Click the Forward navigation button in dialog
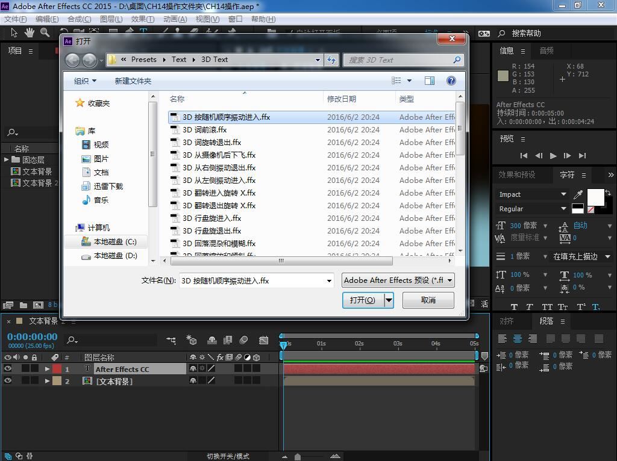This screenshot has height=461, width=617. 89,60
